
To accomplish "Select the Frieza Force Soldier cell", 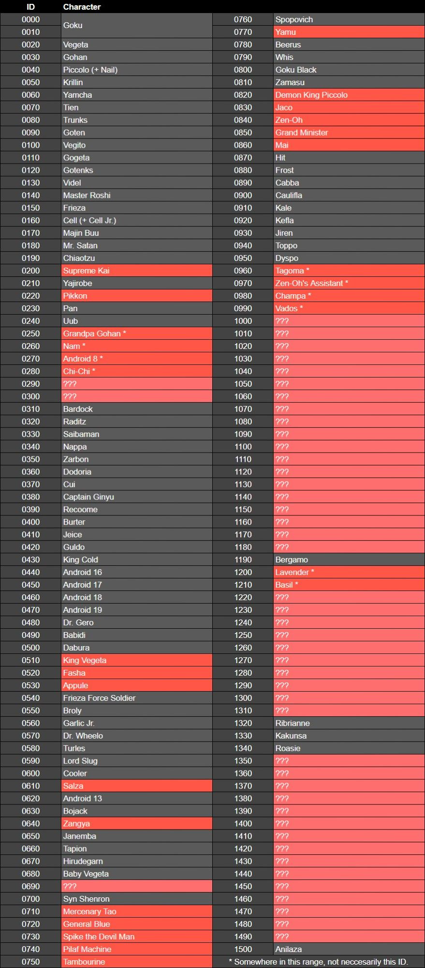I will click(136, 698).
